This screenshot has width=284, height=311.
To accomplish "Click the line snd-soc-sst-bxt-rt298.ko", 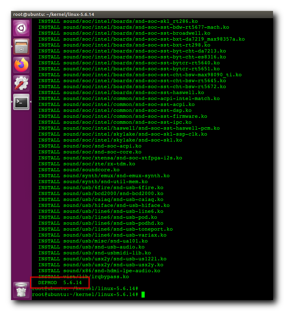I will tap(124, 45).
